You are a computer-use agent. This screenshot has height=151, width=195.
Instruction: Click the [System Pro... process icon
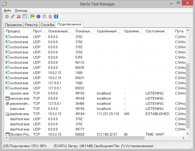point(8,134)
